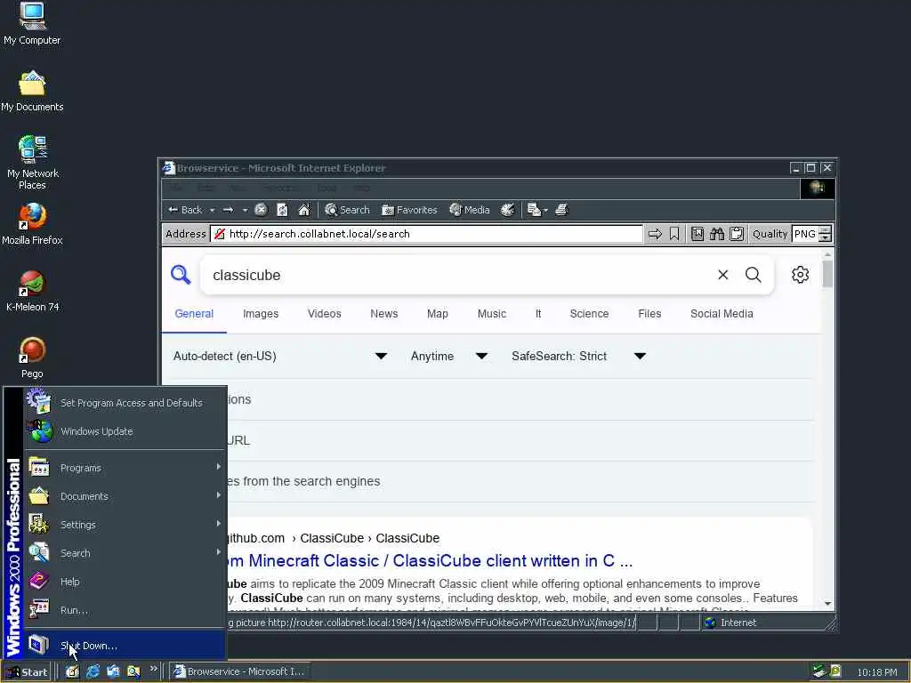Expand Search submenu in Start menu
Screen dimensions: 911x683
125,553
